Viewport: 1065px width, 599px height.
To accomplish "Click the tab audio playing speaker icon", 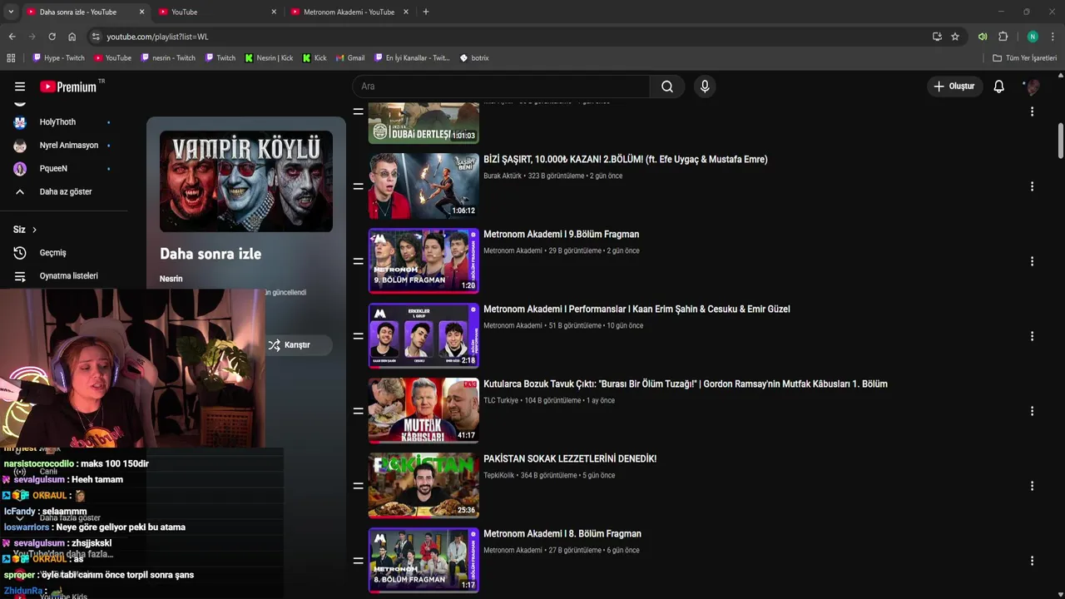I will (x=983, y=37).
